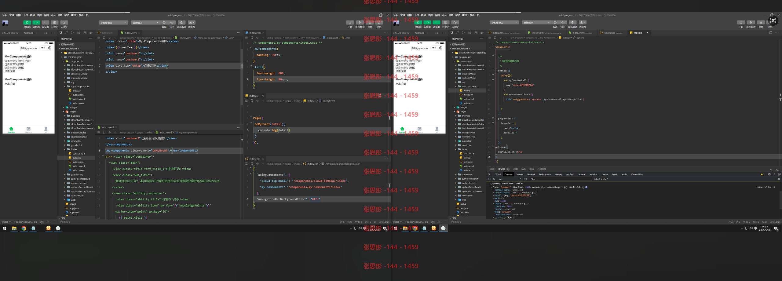This screenshot has height=281, width=782.
Task: Open the 清缓存 clear cache menu in left window
Action: [x=192, y=23]
